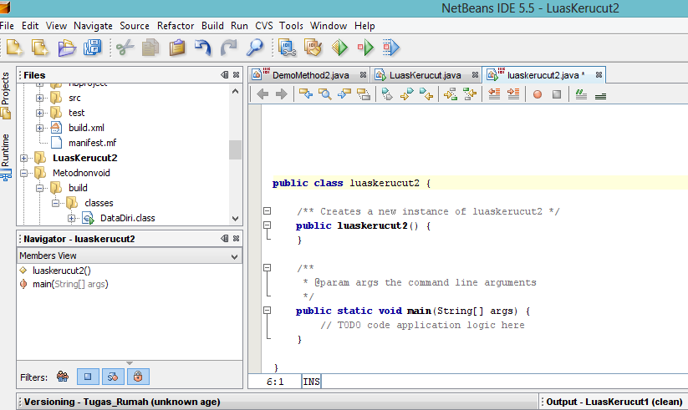Open the Runtime side tab
This screenshot has height=410, width=688.
pos(6,157)
